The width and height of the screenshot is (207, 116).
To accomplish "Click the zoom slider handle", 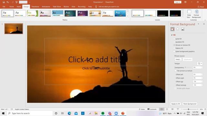I will pos(188,109).
